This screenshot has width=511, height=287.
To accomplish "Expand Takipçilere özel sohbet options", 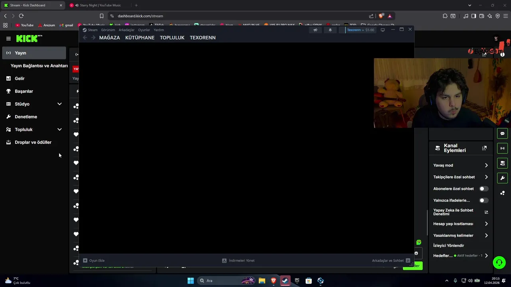I will tap(460, 177).
